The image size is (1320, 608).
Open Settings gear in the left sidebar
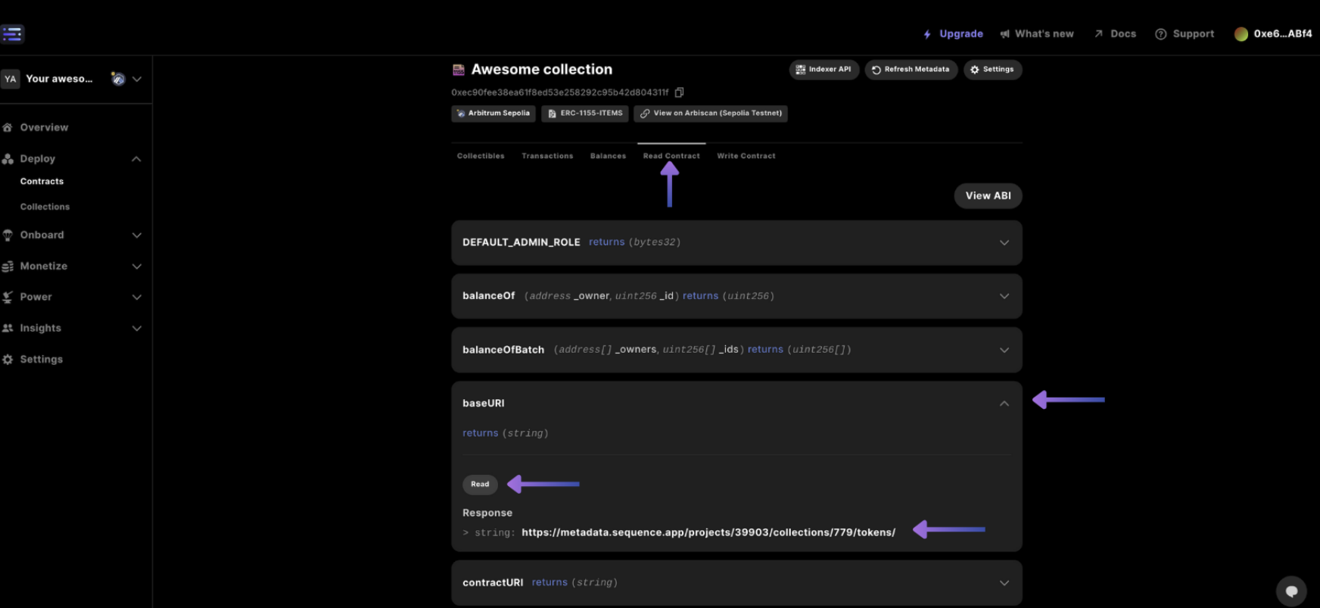[8, 360]
